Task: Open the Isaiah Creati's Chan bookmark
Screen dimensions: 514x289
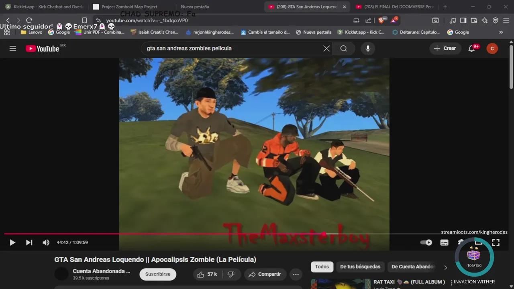Action: [x=155, y=32]
